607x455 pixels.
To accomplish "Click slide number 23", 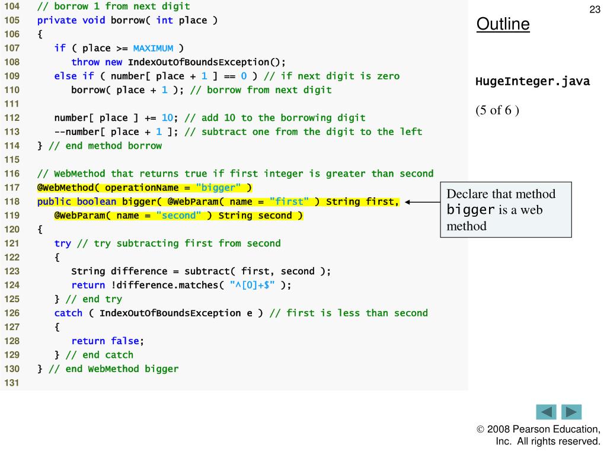I will 595,9.
